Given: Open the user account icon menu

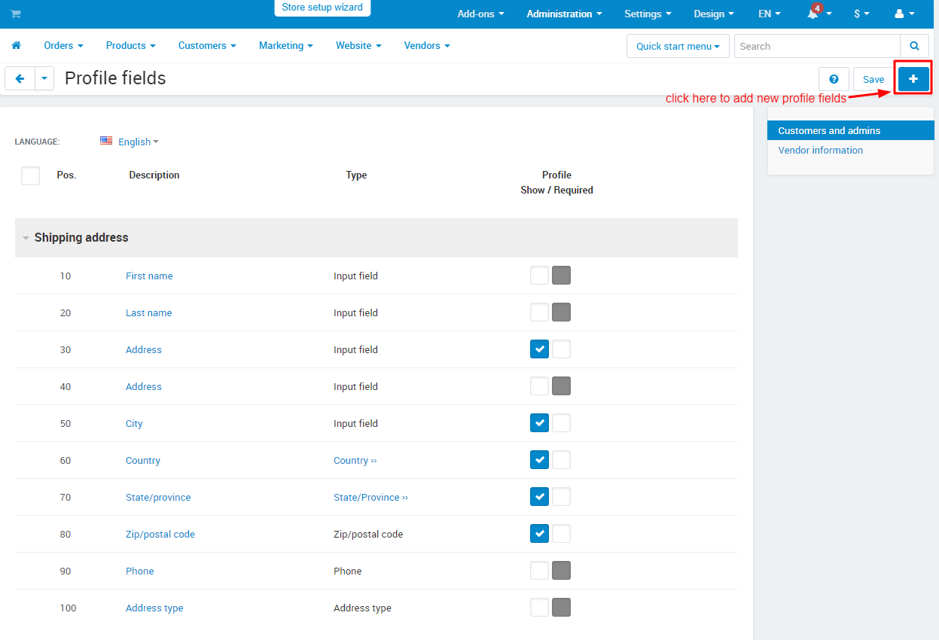Looking at the screenshot, I should click(904, 14).
